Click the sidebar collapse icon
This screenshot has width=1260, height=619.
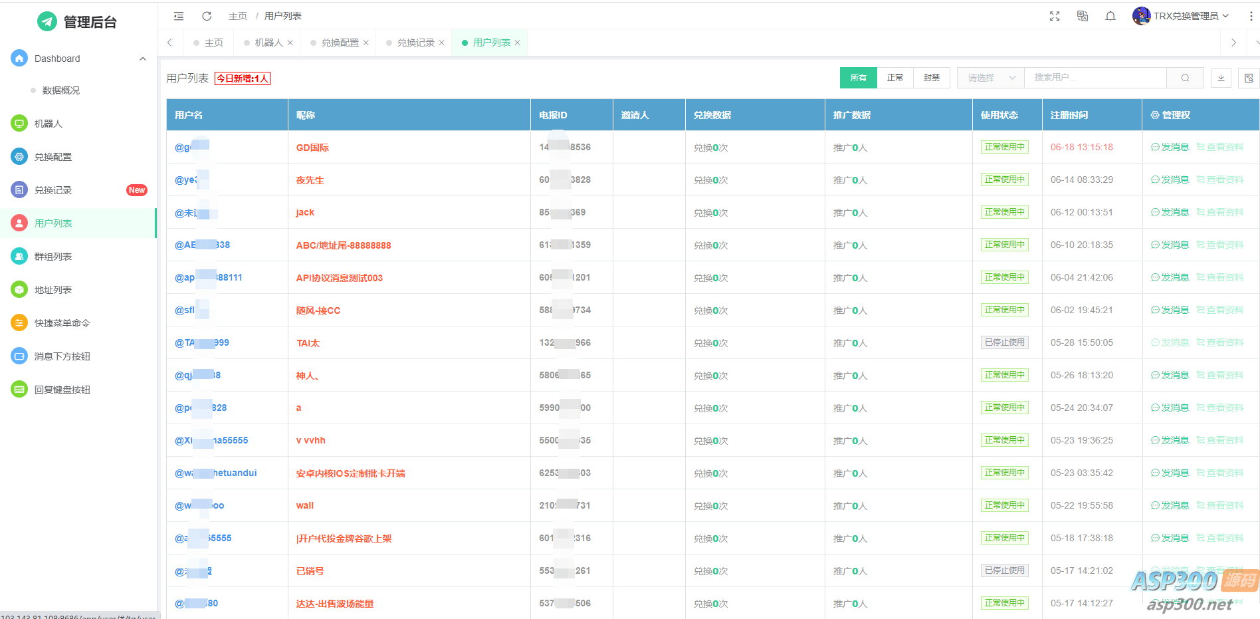(x=179, y=16)
